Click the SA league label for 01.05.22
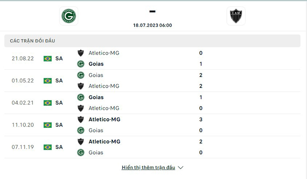Viewport: 307px width, 179px height. [x=59, y=81]
